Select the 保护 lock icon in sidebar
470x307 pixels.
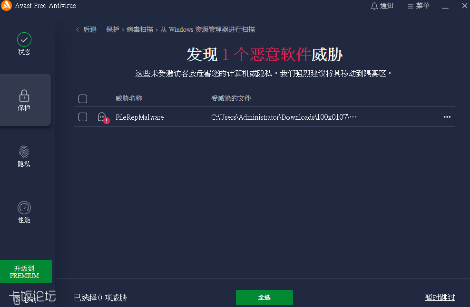point(24,96)
